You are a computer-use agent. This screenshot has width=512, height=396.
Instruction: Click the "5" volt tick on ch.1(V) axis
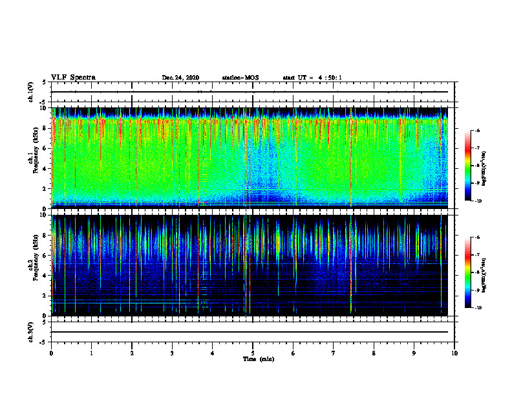point(44,82)
